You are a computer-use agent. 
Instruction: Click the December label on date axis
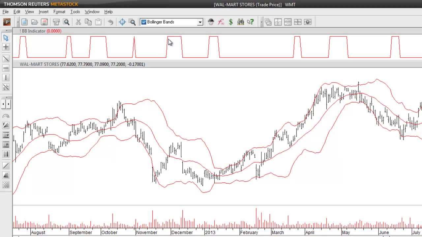182,232
